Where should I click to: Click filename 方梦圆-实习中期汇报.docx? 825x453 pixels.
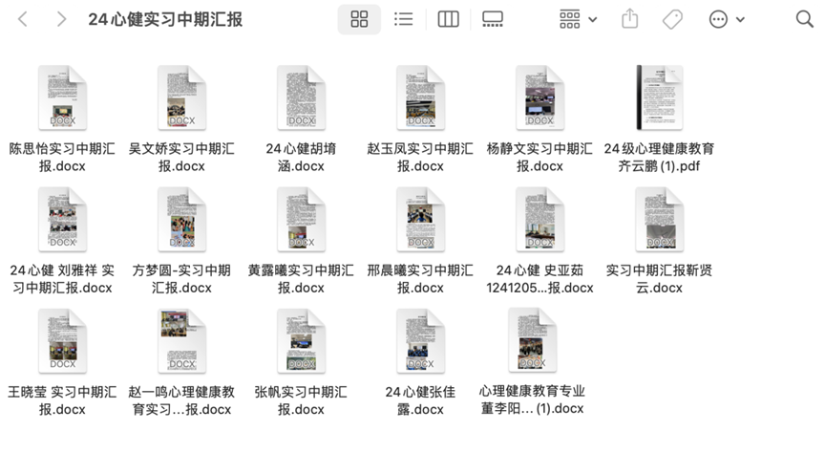tap(181, 279)
